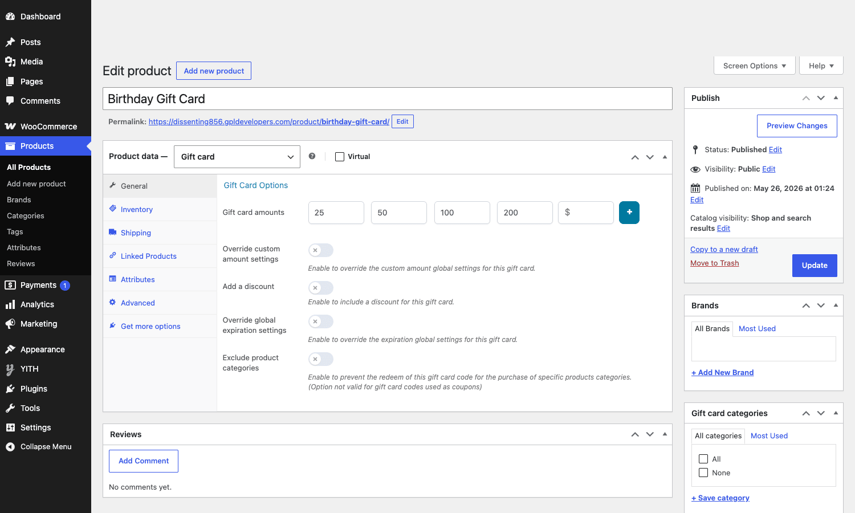Click the WooCommerce logo icon
The height and width of the screenshot is (513, 855).
[10, 127]
